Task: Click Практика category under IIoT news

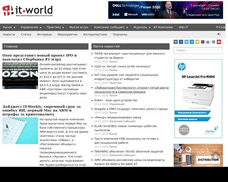Action: pos(115,83)
